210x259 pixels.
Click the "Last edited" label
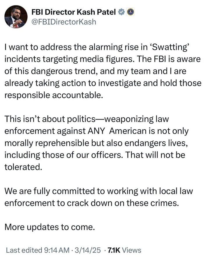click(24, 250)
